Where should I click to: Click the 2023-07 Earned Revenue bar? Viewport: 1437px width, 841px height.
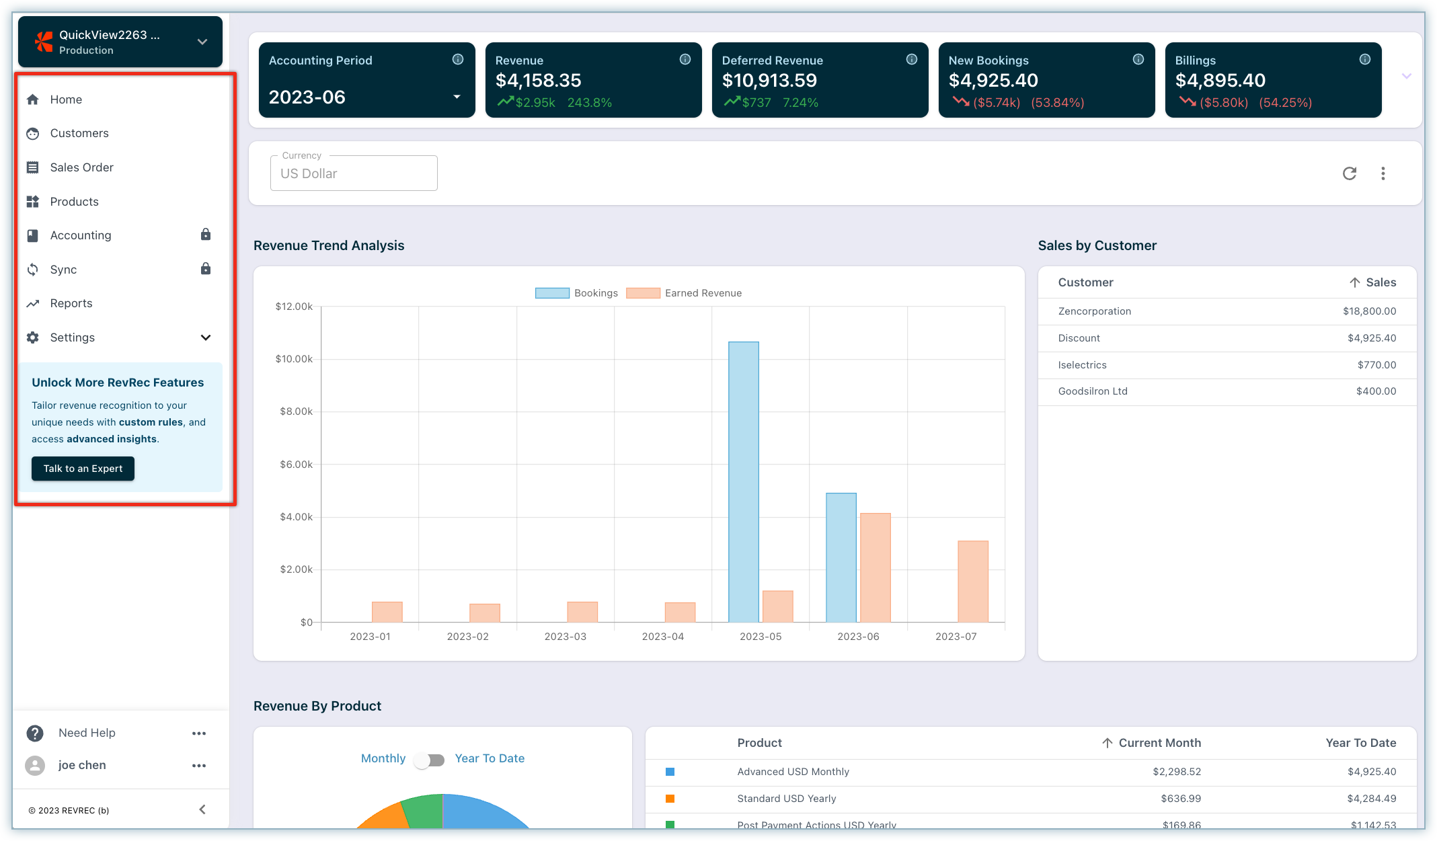(x=973, y=582)
